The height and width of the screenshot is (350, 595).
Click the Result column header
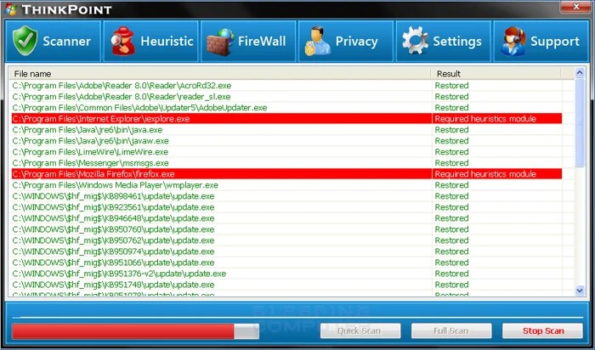(496, 74)
